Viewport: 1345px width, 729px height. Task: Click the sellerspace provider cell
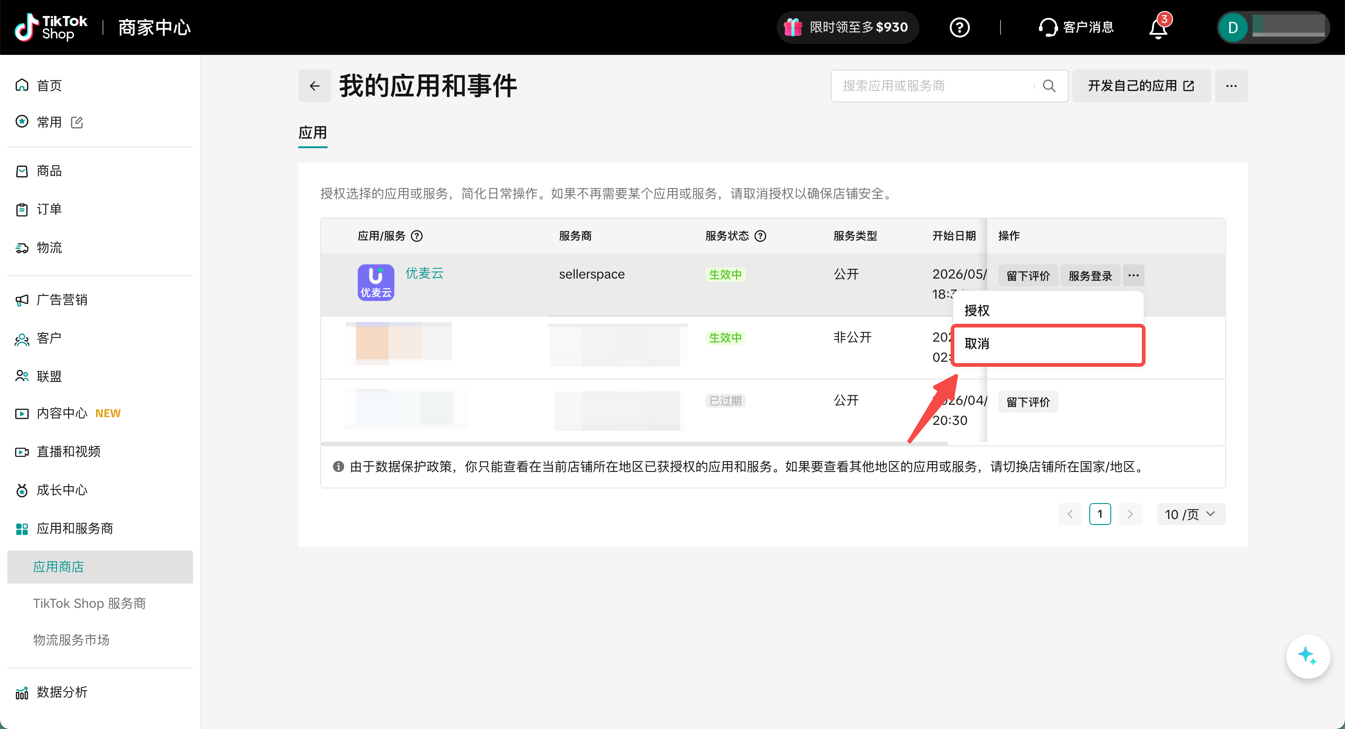pyautogui.click(x=592, y=274)
